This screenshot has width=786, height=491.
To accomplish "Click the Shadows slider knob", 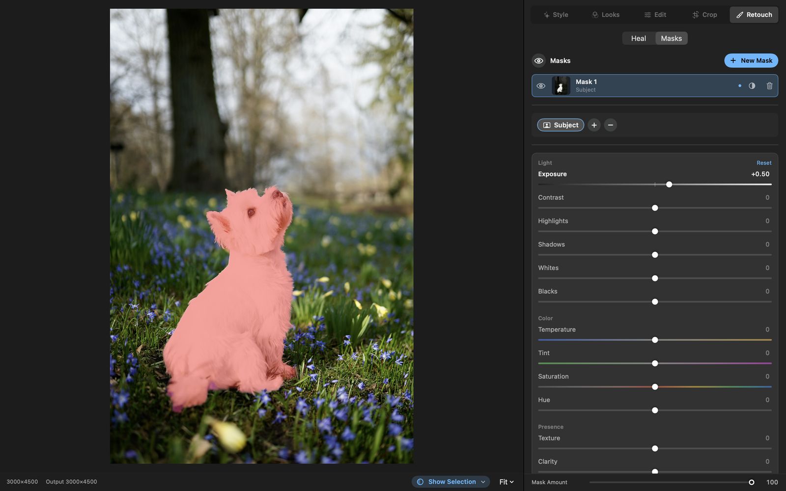I will click(x=655, y=255).
